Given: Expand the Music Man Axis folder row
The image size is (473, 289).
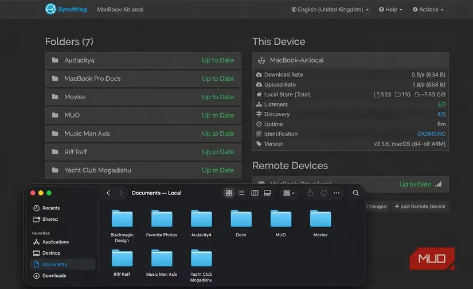Looking at the screenshot, I should click(x=143, y=134).
